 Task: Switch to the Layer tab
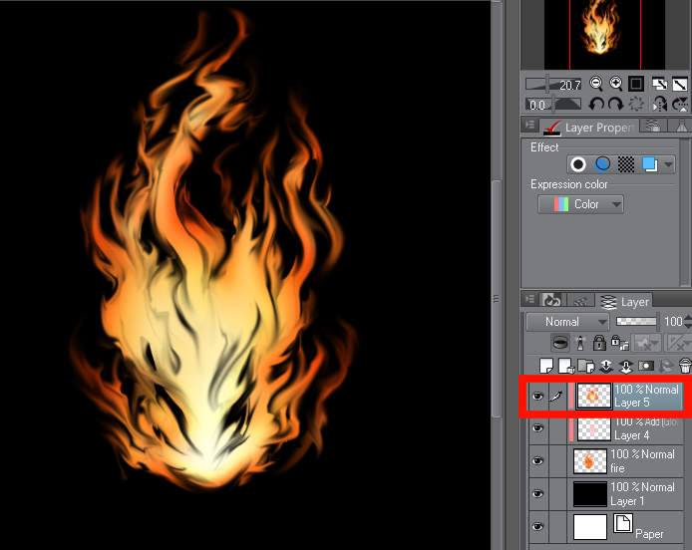[624, 301]
